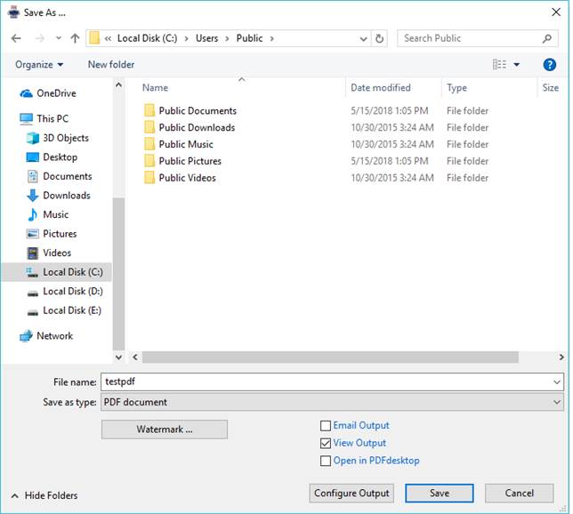Uncheck the View Output checkbox
This screenshot has width=573, height=514.
pyautogui.click(x=326, y=443)
